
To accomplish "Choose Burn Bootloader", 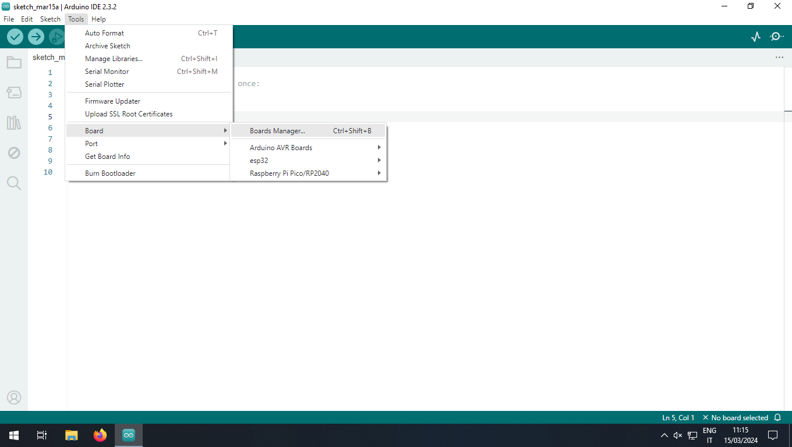I will point(149,173).
